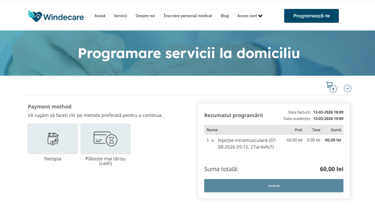Open Înscriere personal medical page
The width and height of the screenshot is (375, 211).
[x=187, y=16]
